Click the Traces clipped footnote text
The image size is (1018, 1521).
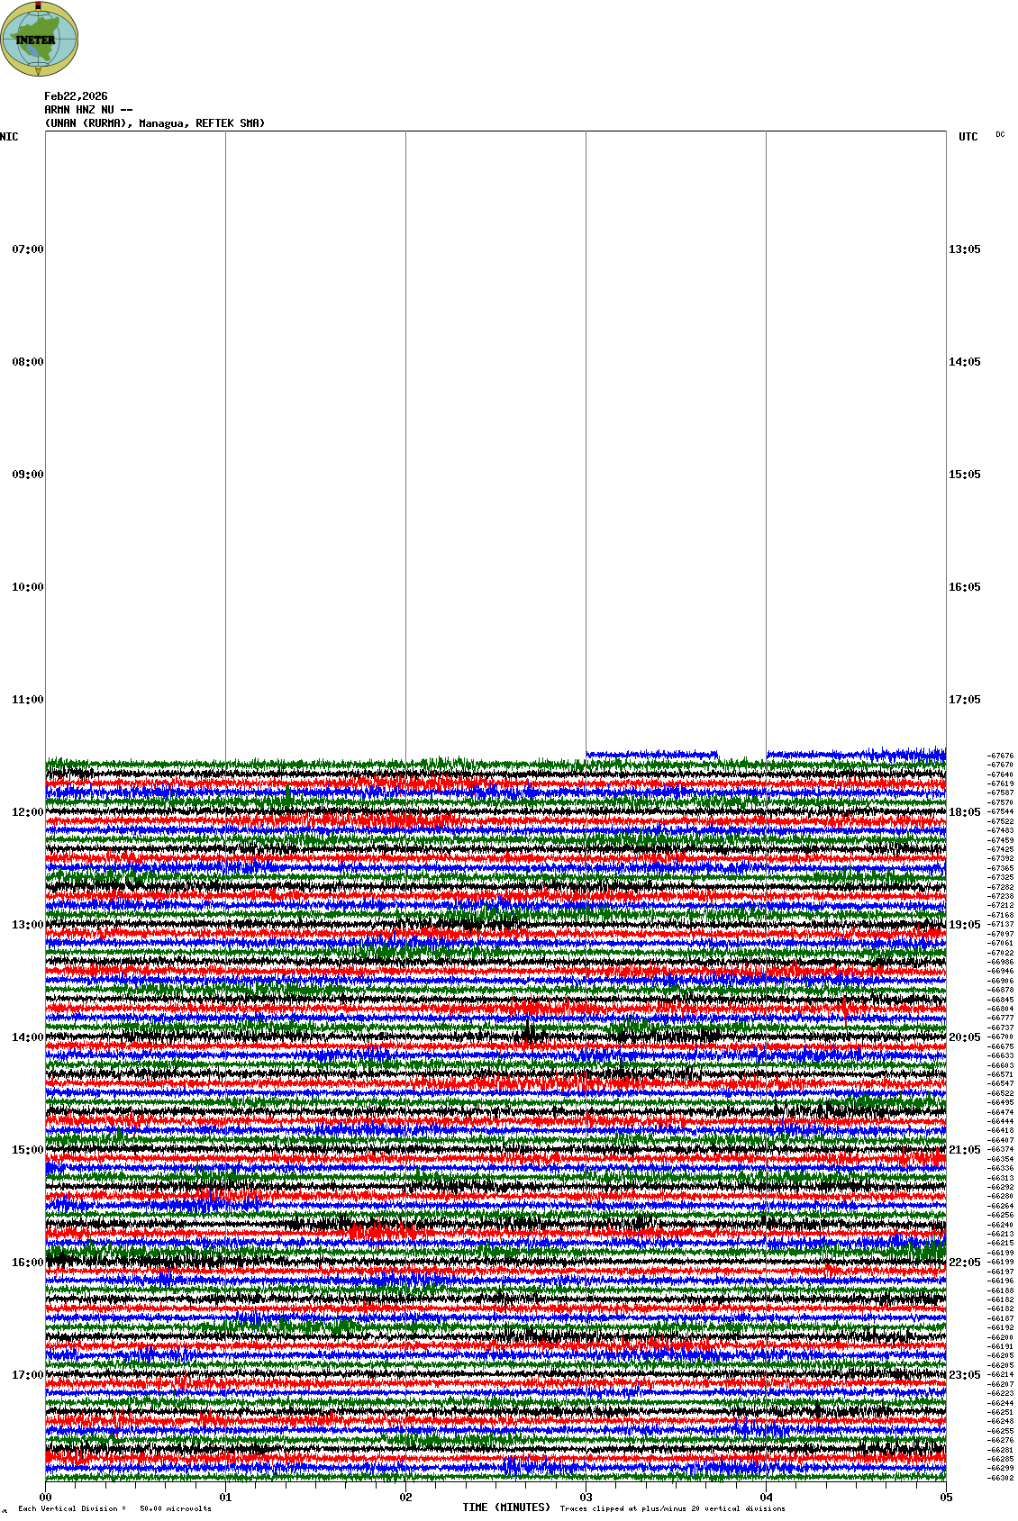point(672,1508)
